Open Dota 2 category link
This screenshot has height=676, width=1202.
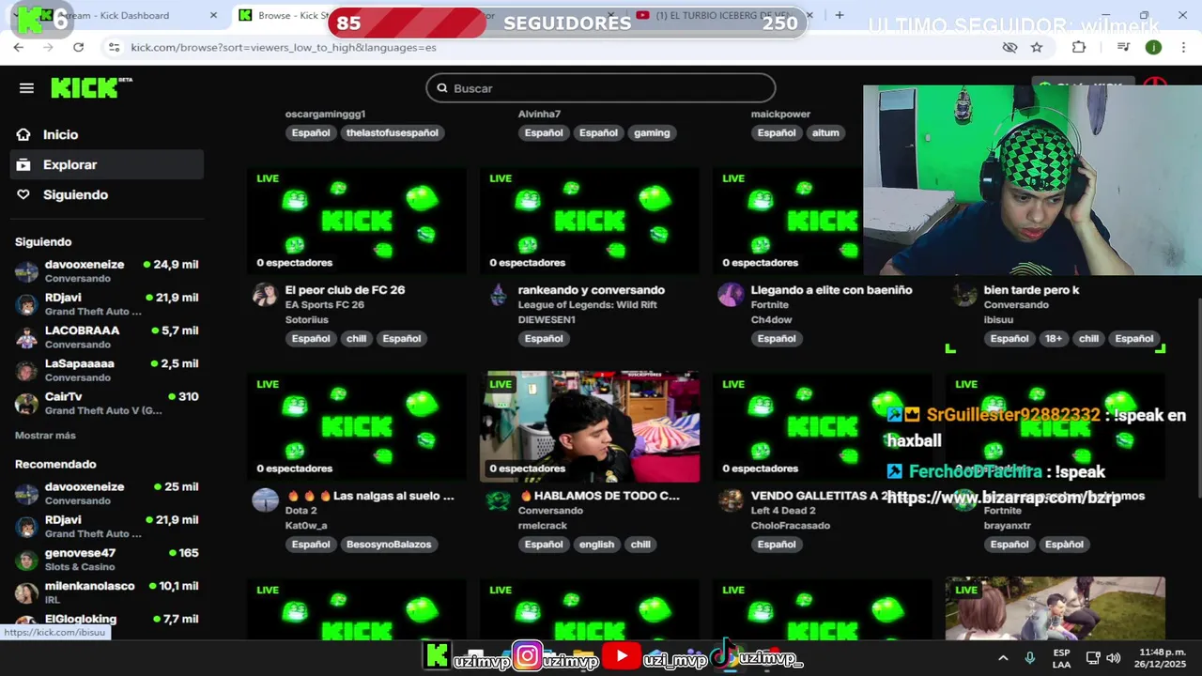coord(300,511)
